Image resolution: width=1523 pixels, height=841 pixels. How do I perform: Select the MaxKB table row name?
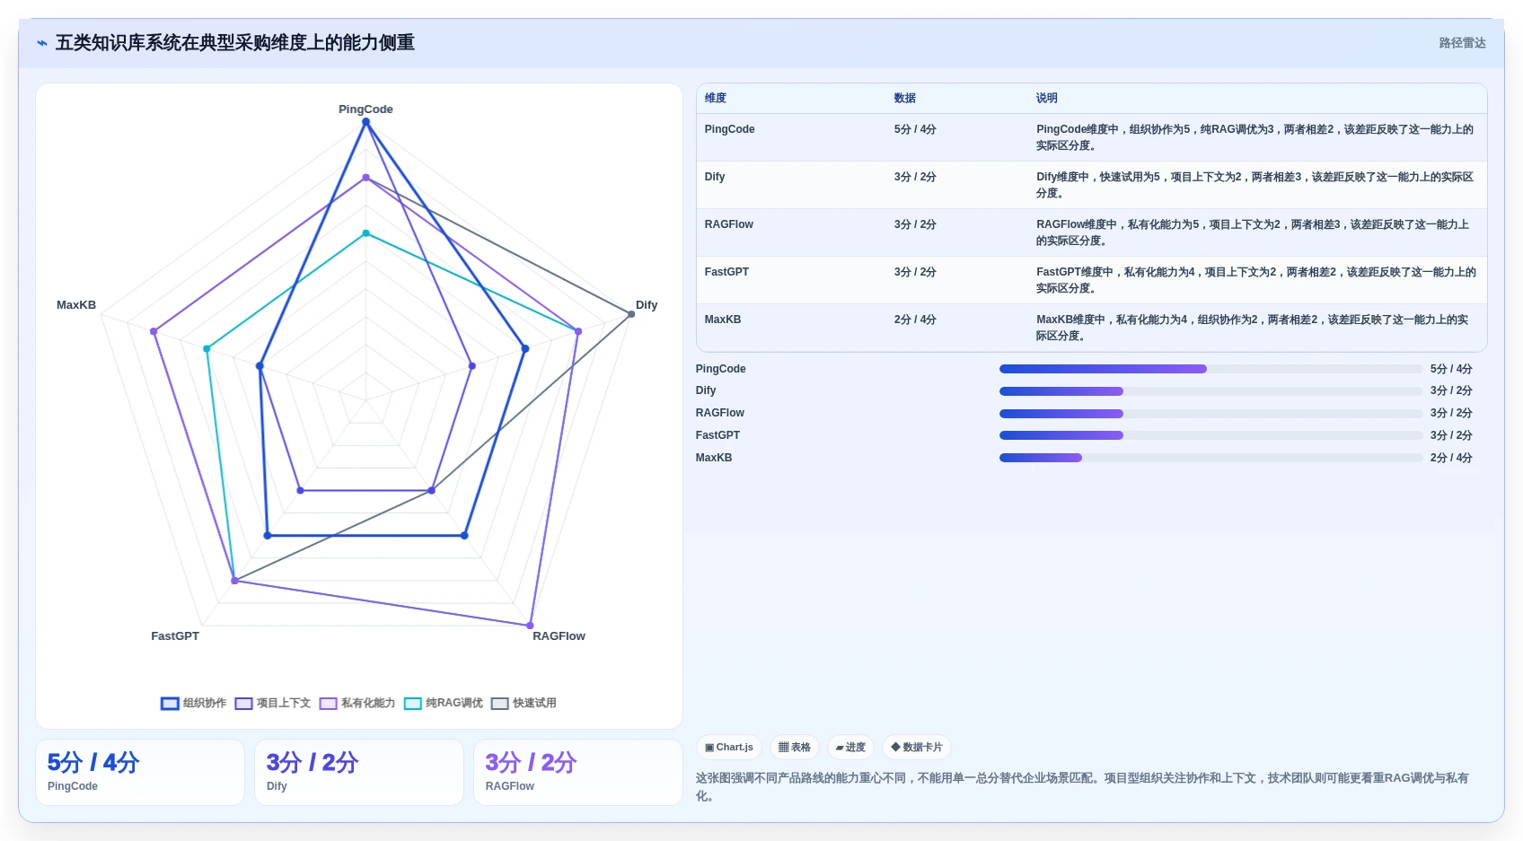coord(723,320)
